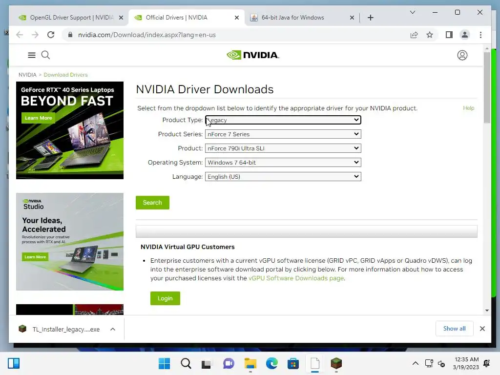500x375 pixels.
Task: Open Task View on the taskbar
Action: tap(207, 363)
